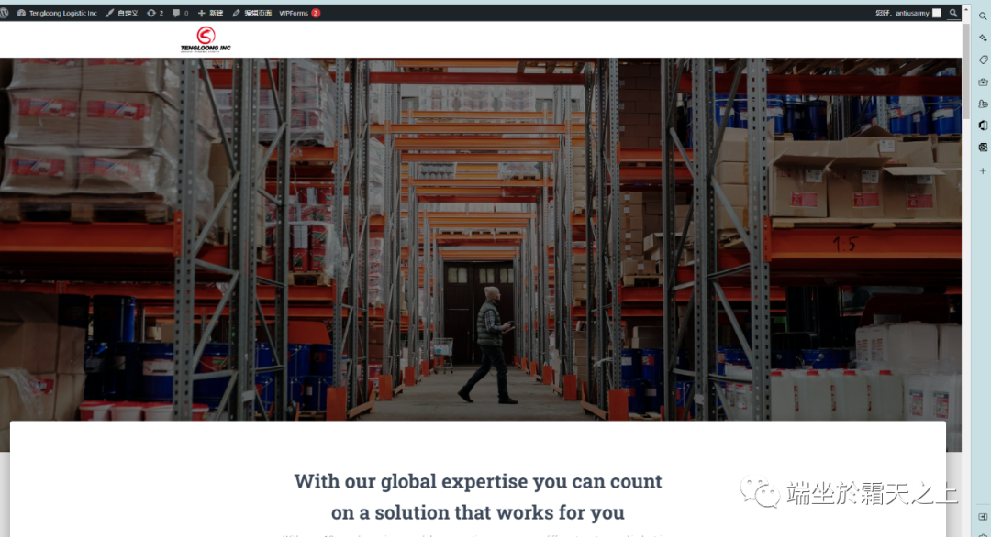991x537 pixels.
Task: Click the page vertical scrollbar thumb
Action: tap(965, 71)
